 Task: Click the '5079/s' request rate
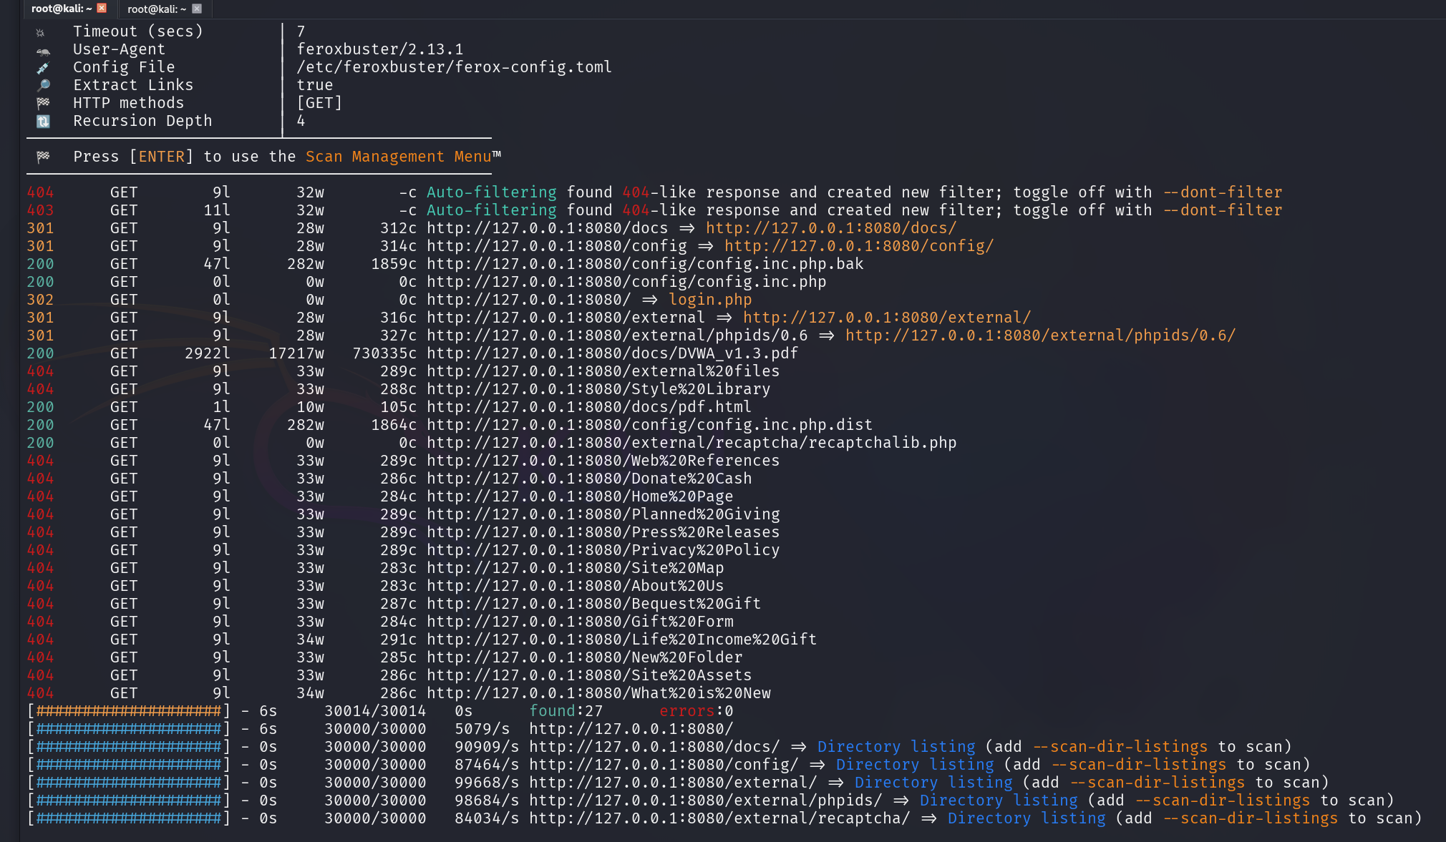(482, 729)
